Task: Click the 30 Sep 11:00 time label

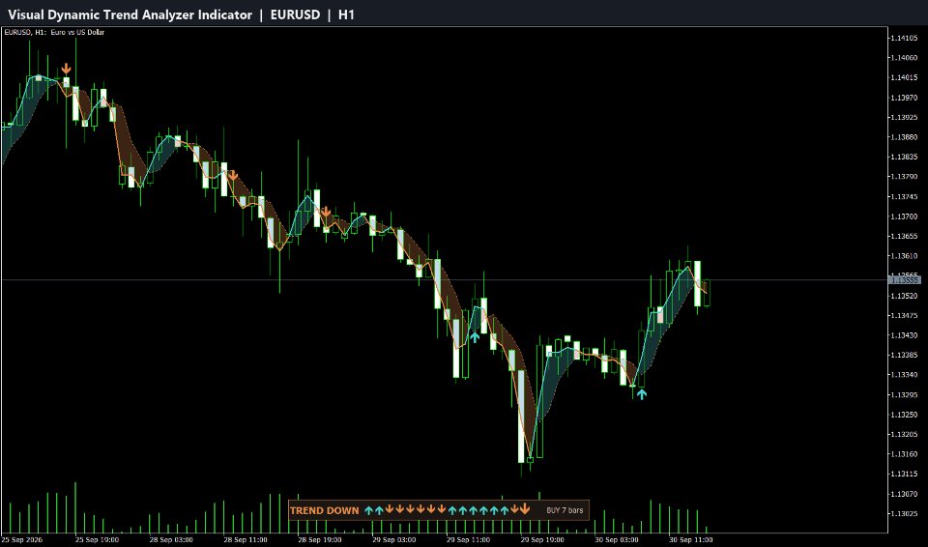Action: pyautogui.click(x=690, y=540)
